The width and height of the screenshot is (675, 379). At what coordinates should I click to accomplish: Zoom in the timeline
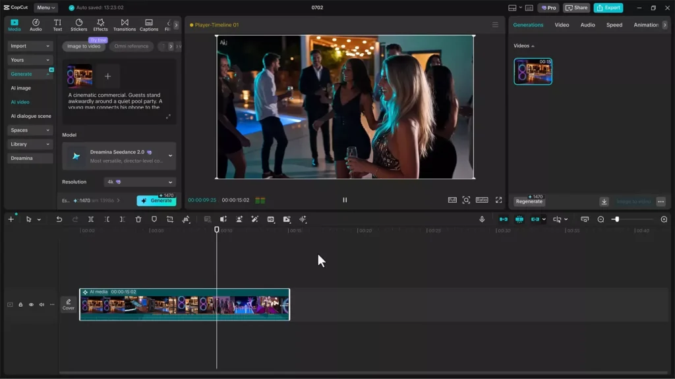coord(664,219)
